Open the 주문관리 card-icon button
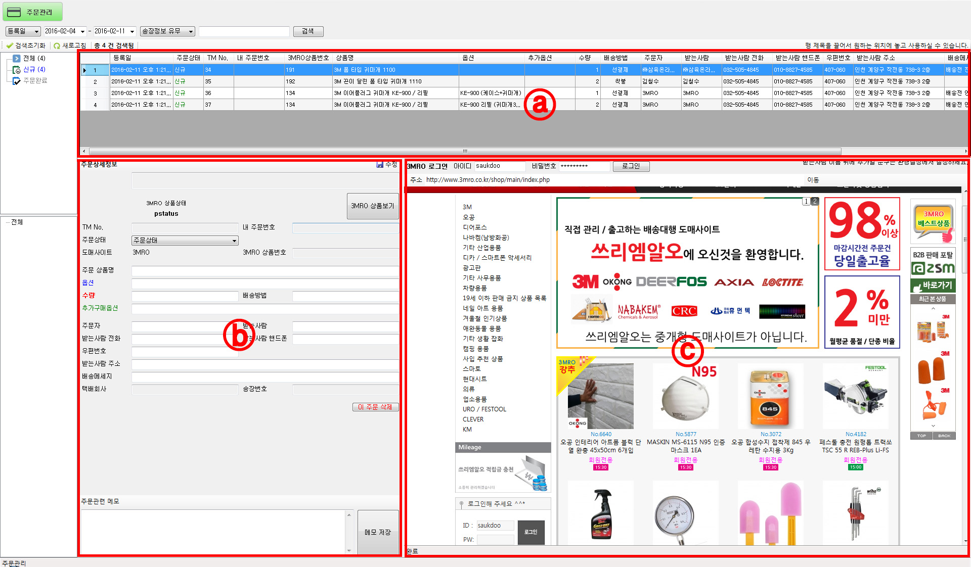The width and height of the screenshot is (971, 567). (33, 12)
